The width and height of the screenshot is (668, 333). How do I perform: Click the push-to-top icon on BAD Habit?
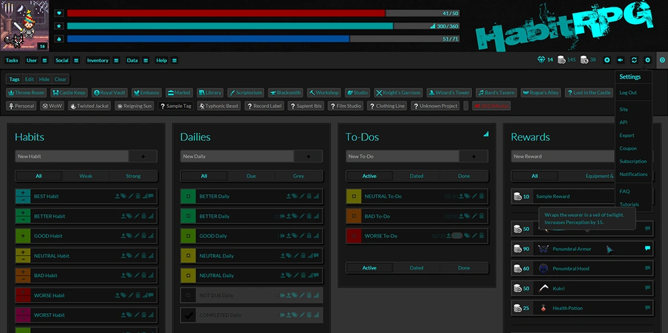pos(124,276)
